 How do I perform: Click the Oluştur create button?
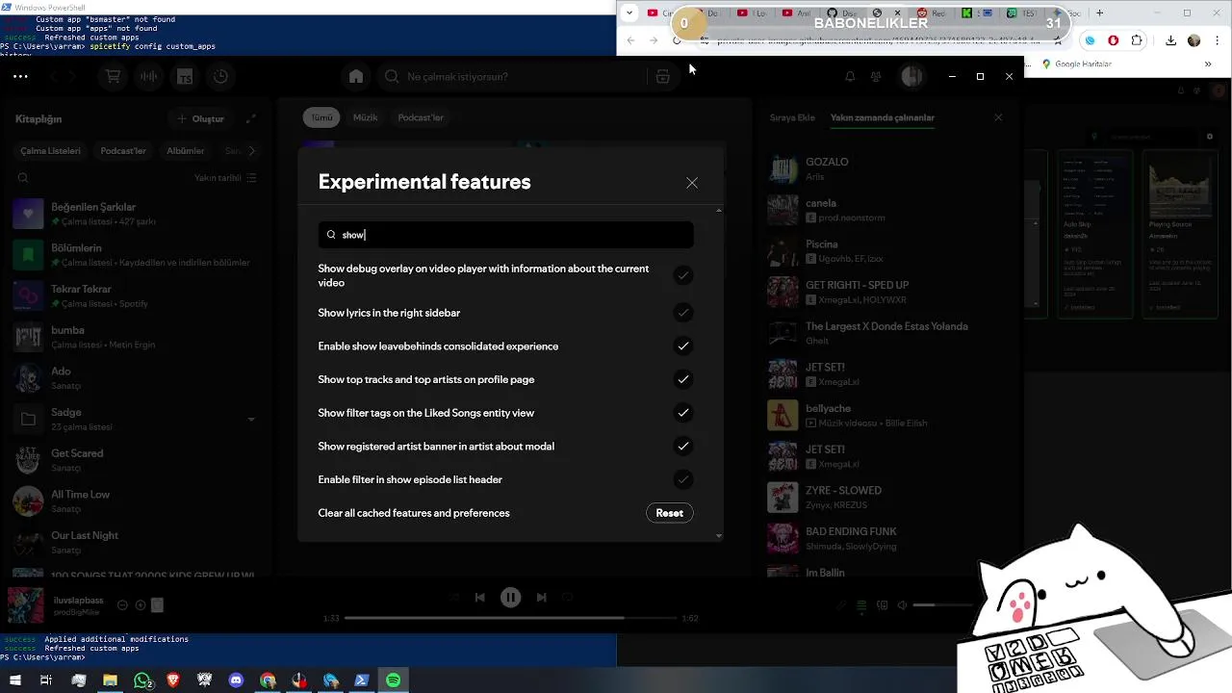(199, 118)
